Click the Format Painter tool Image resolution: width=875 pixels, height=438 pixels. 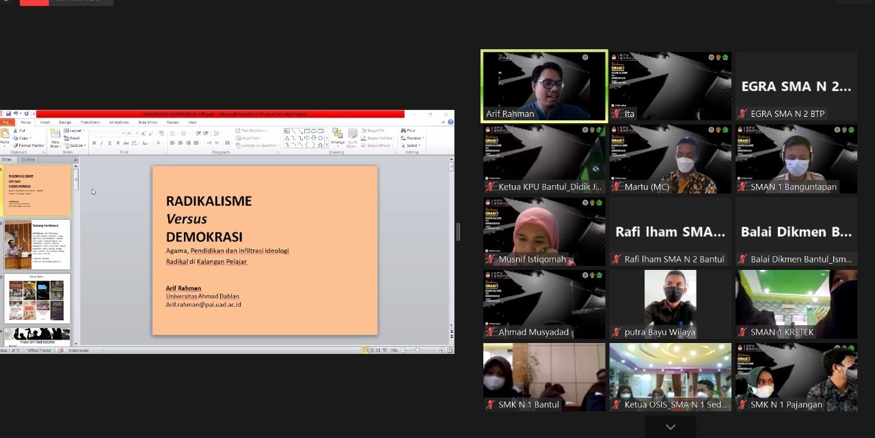(29, 146)
